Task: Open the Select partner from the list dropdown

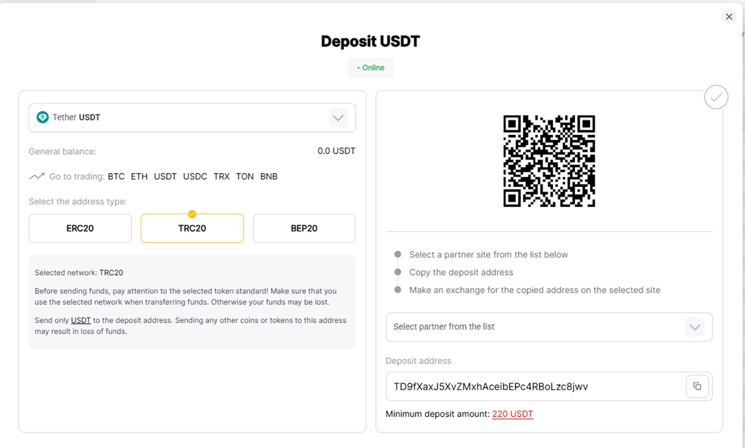Action: click(549, 327)
